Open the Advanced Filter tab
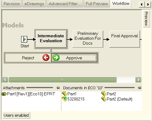 click(65, 4)
